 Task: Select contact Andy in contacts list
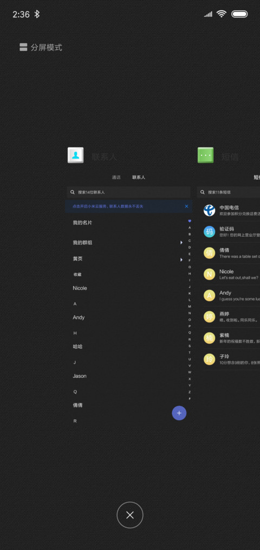[79, 318]
